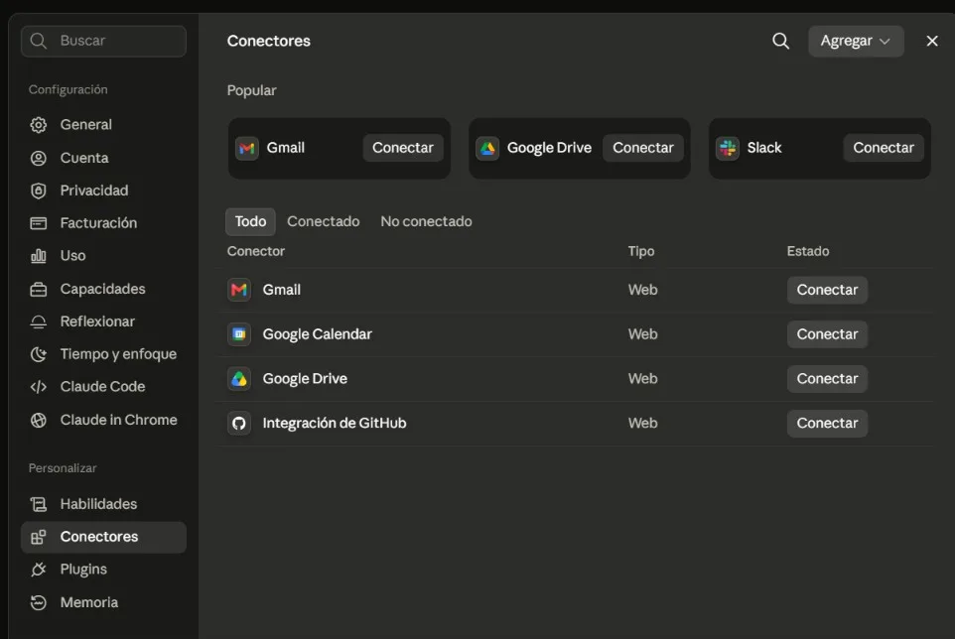The height and width of the screenshot is (639, 955).
Task: Open the Uso section
Action: pos(103,256)
